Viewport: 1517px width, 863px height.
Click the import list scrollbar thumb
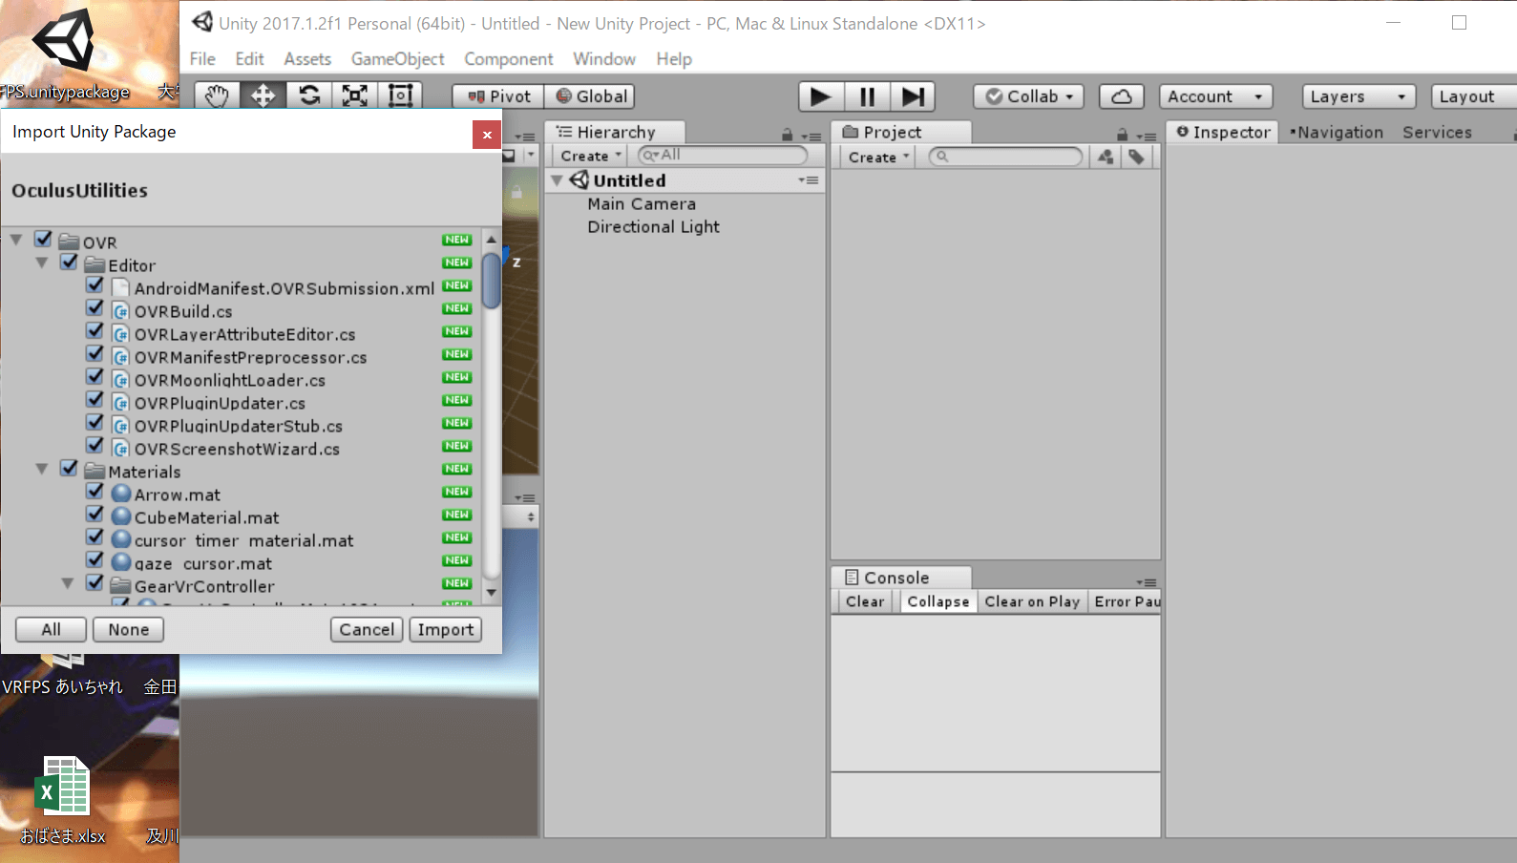[x=491, y=281]
